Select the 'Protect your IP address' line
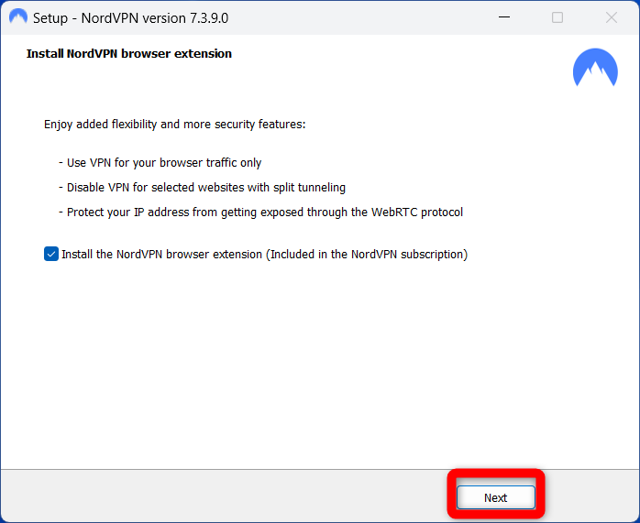 pyautogui.click(x=265, y=212)
